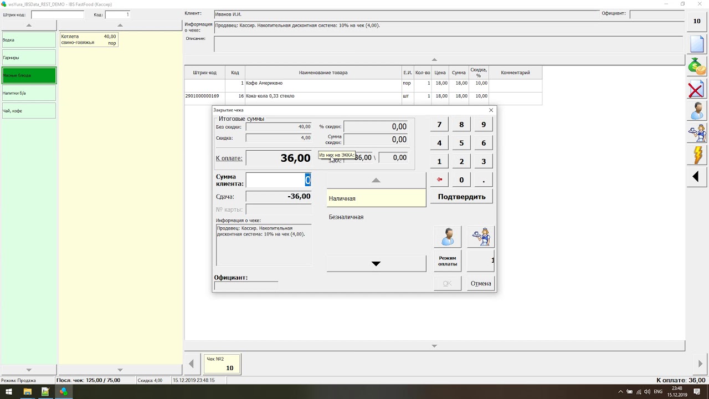
Task: Click the red X cancel receipt icon
Action: tap(697, 89)
